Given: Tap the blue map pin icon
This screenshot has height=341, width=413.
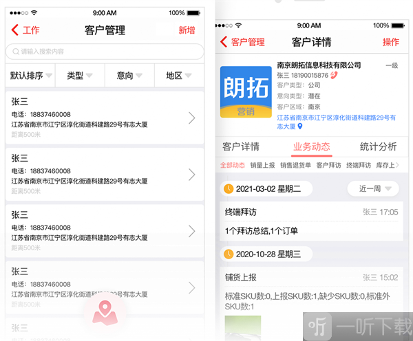Looking at the screenshot, I should 299,126.
